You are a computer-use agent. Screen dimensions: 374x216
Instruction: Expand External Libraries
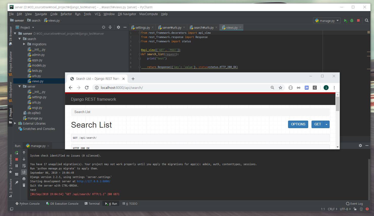click(x=15, y=123)
